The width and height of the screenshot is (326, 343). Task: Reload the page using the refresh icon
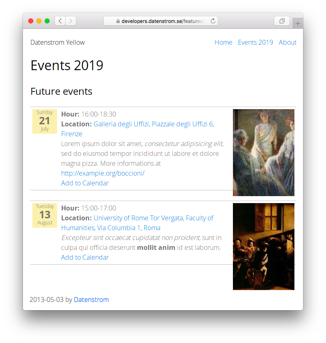pos(213,21)
